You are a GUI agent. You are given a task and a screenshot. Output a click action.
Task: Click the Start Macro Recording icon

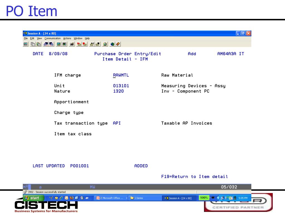coord(79,44)
